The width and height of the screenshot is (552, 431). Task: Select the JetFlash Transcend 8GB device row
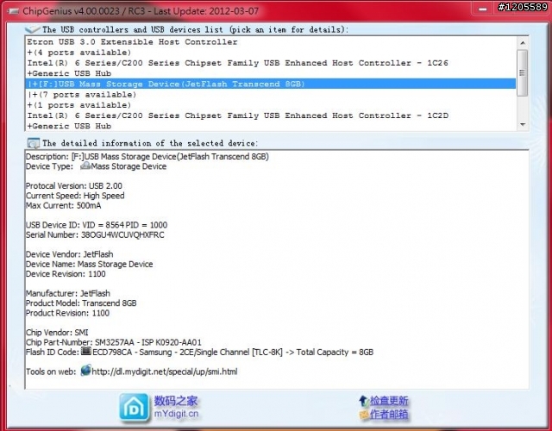coord(271,84)
